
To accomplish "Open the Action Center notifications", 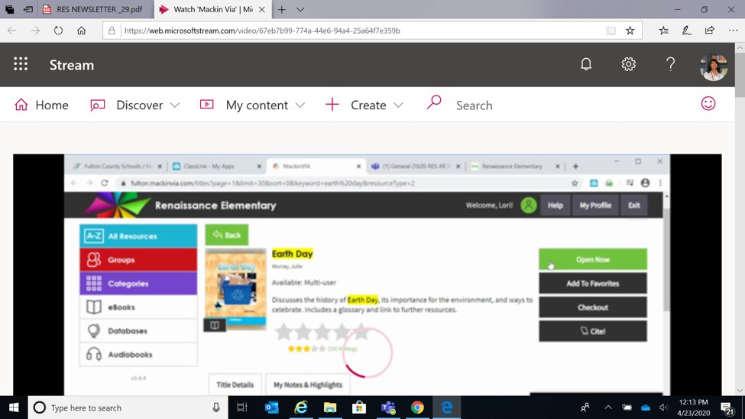I will point(727,408).
